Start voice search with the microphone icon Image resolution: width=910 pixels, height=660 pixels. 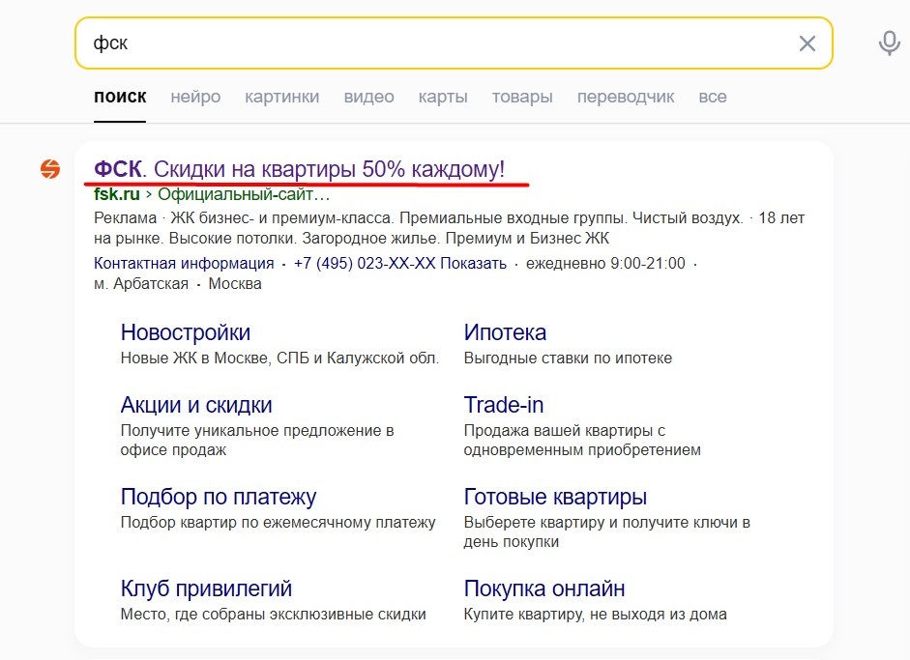(889, 43)
